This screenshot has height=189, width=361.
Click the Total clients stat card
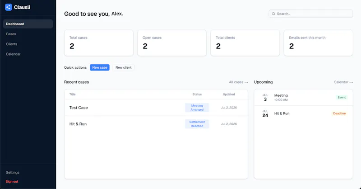coord(245,43)
